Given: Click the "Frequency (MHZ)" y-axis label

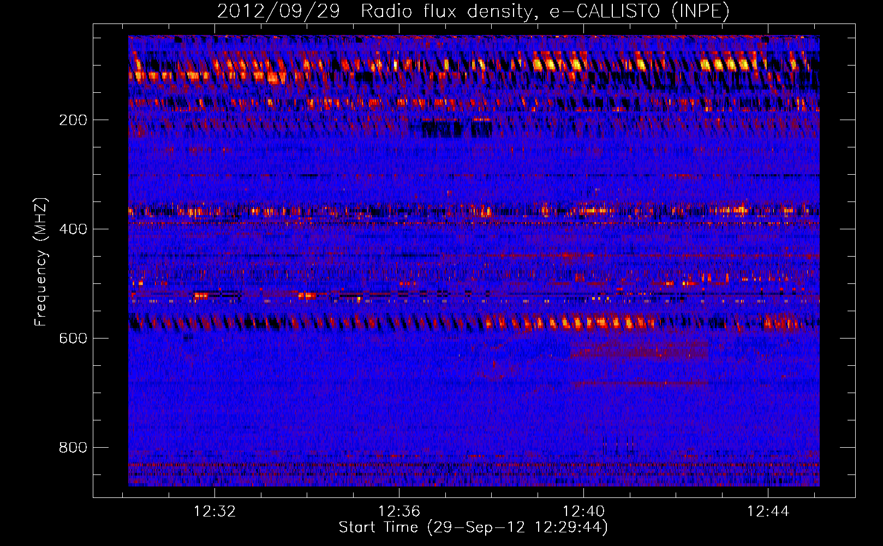Looking at the screenshot, I should [41, 262].
